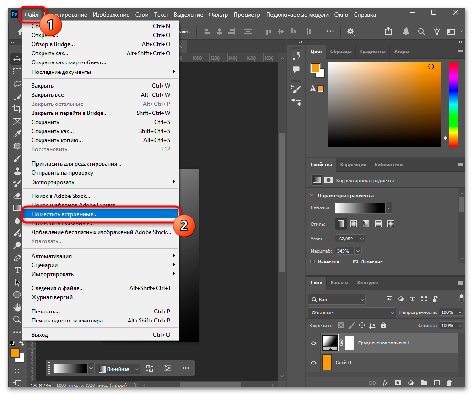Viewport: 473px width, 395px height.
Task: Click the rainbow hue slider
Action: [453, 104]
